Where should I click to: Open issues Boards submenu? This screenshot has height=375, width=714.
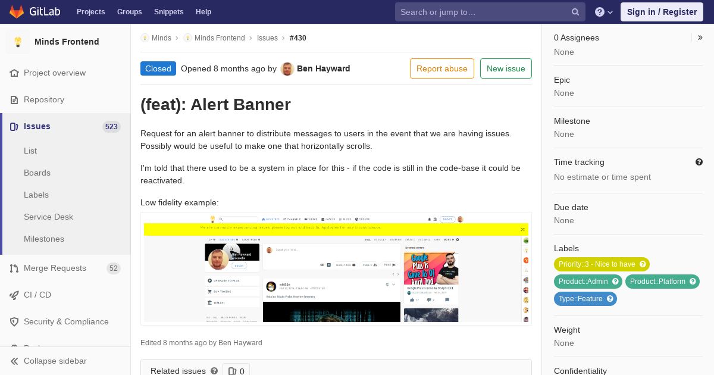tap(37, 173)
